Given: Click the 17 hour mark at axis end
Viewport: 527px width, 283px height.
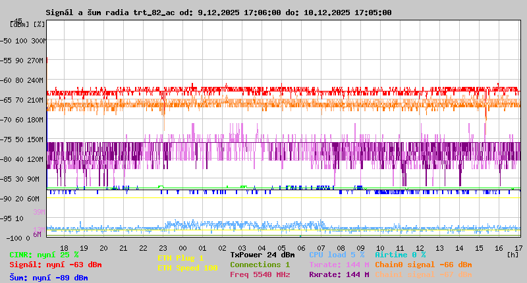Looking at the screenshot, I should (518, 248).
